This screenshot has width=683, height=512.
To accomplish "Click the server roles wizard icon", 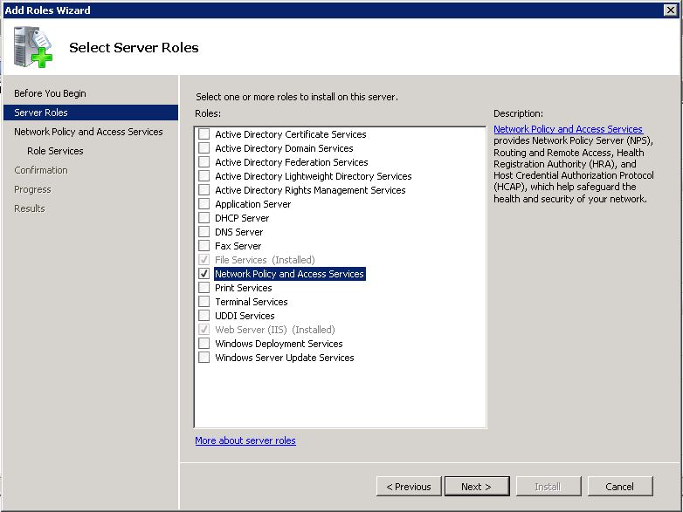I will 33,47.
